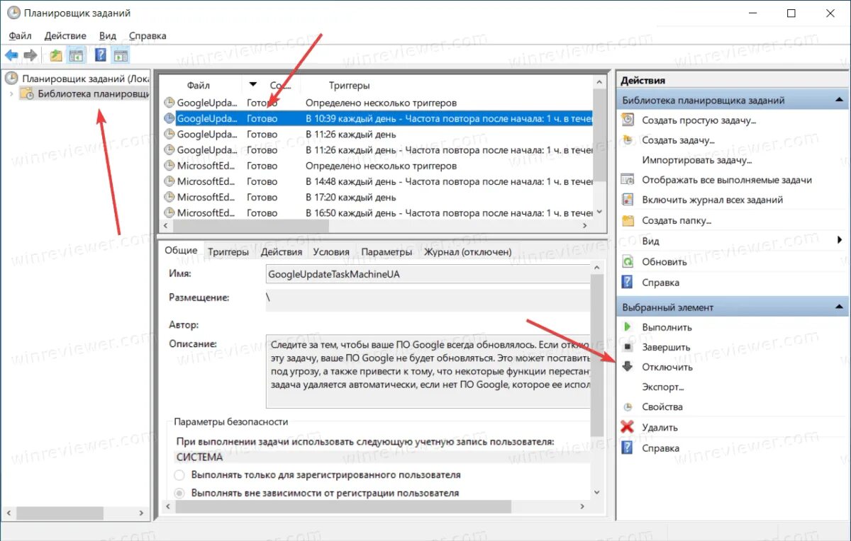Screen dimensions: 851x541
Task: Toggle the console tree toolbar icon
Action: (76, 55)
